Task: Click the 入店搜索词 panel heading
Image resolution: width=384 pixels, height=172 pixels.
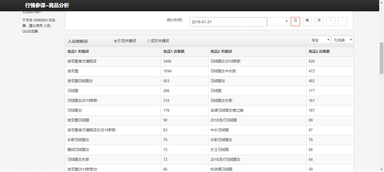Action: [78, 41]
